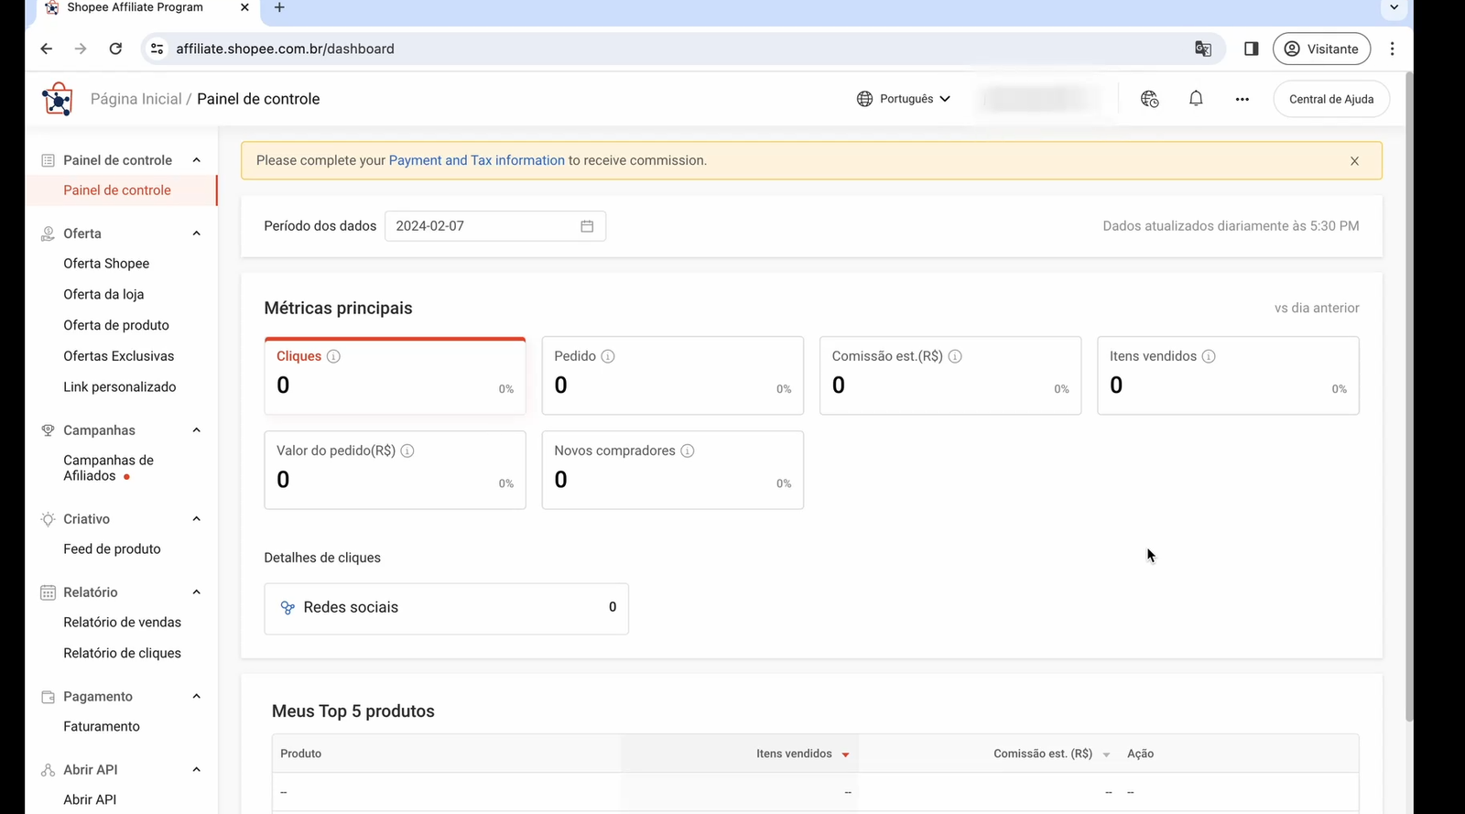Select the Comissão est.(R$) metric card
1465x814 pixels.
coord(950,375)
